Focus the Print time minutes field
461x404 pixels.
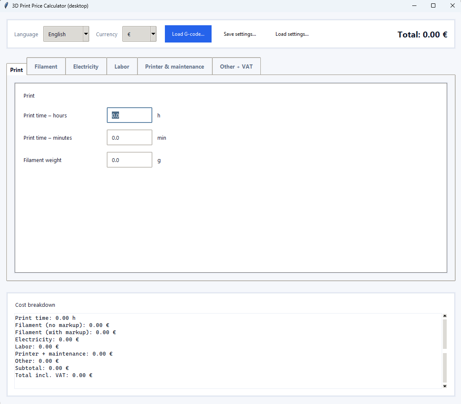coord(130,138)
